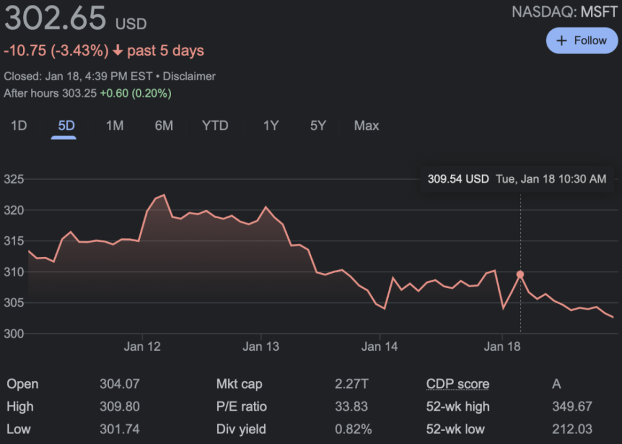
Task: Click the Jan 14 date on the x-axis
Action: tap(379, 346)
